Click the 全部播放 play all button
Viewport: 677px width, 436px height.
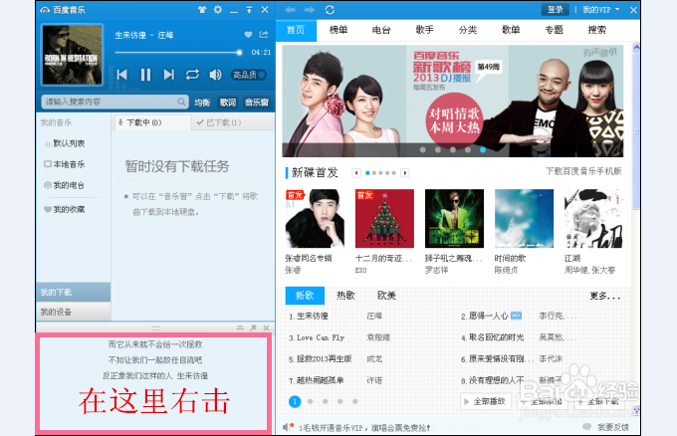pyautogui.click(x=486, y=401)
